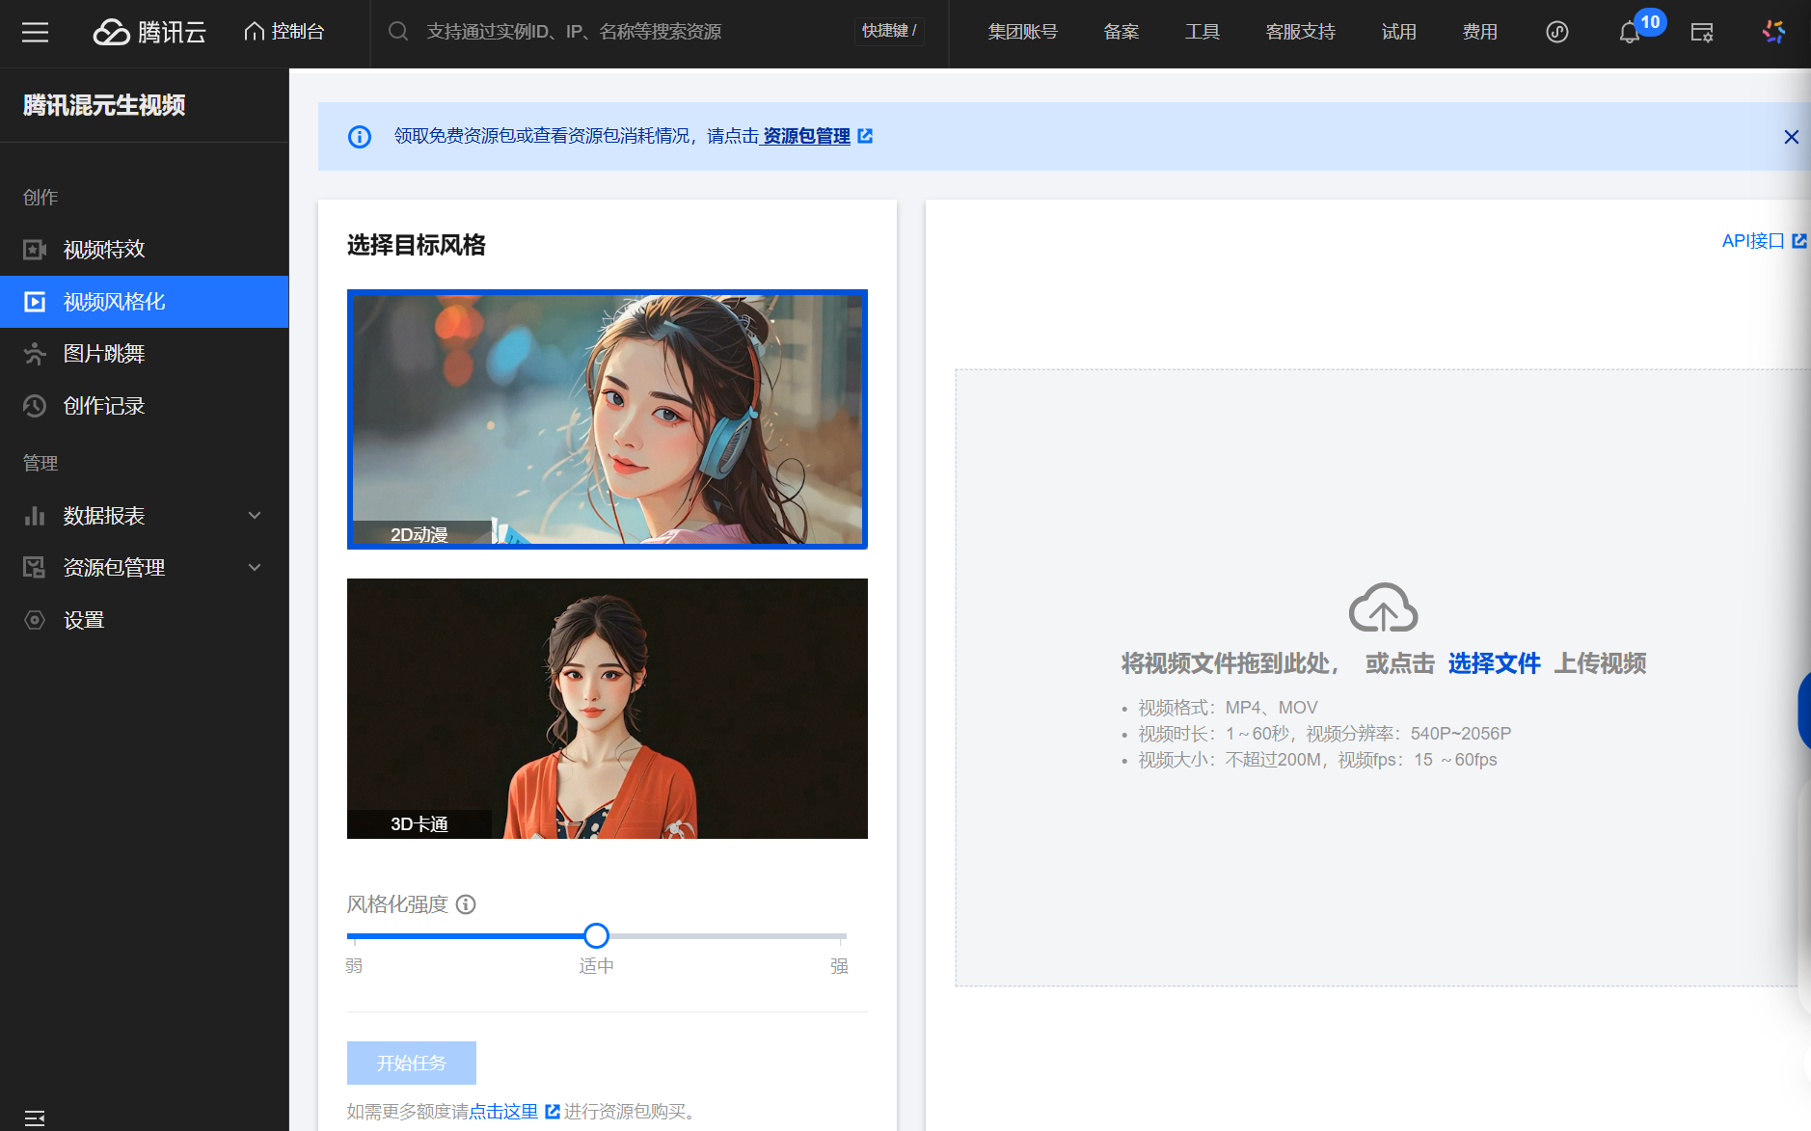The height and width of the screenshot is (1131, 1811).
Task: Open the 试用 menu
Action: [1399, 32]
